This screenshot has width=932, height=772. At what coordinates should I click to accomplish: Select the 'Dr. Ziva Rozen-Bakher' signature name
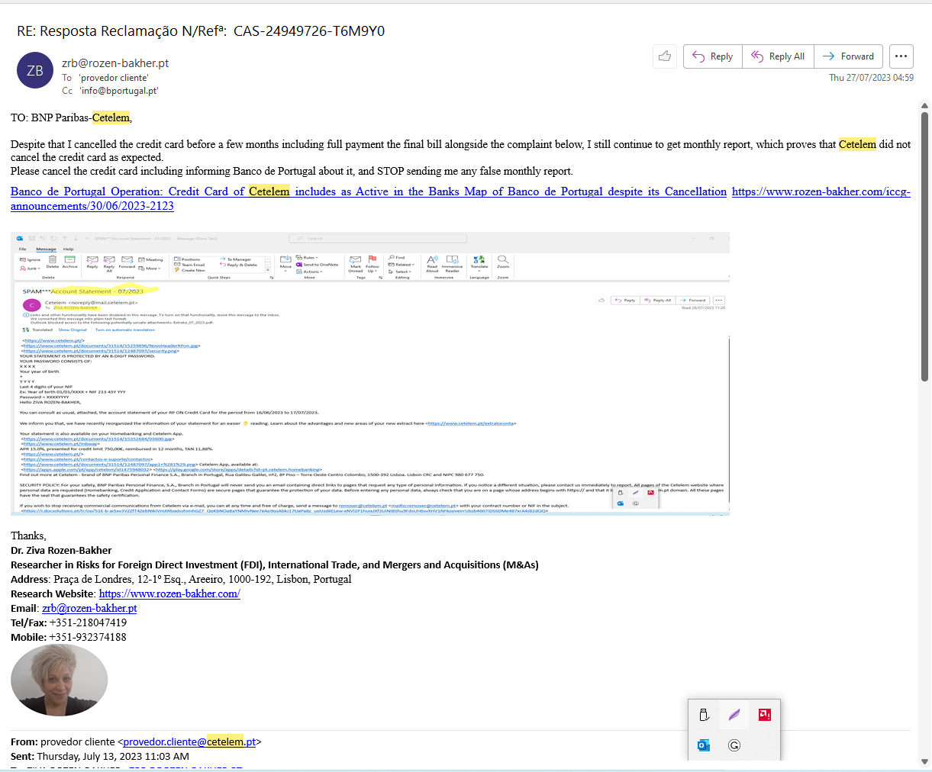point(61,550)
